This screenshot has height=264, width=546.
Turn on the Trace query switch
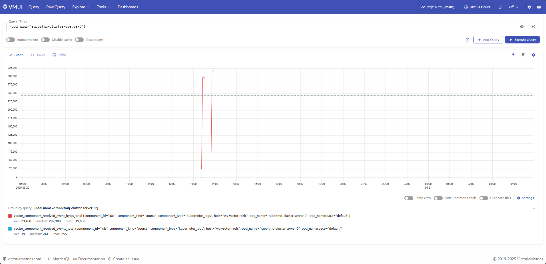79,40
